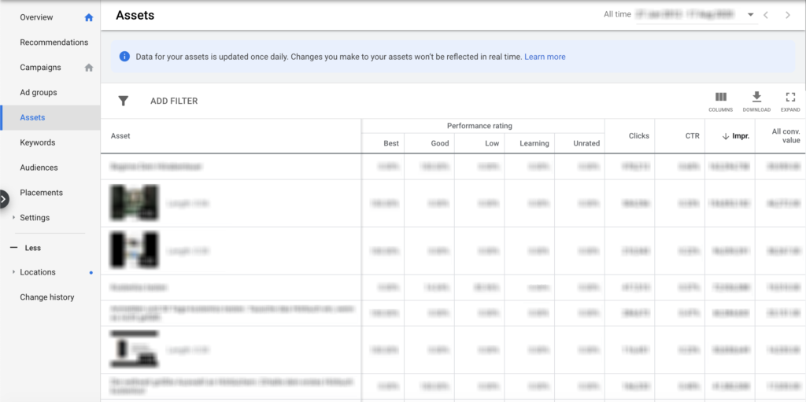Sort by Asset column header
Viewport: 806px width, 402px height.
coord(120,136)
